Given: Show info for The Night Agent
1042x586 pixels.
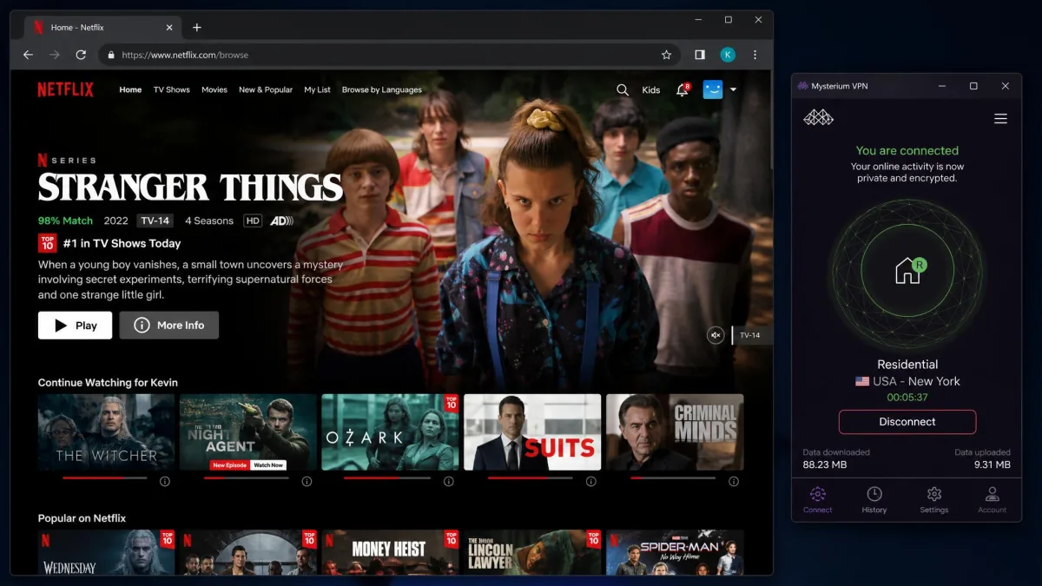Looking at the screenshot, I should [307, 481].
